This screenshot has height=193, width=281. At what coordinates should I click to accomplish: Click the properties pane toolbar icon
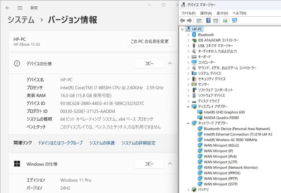[216, 21]
